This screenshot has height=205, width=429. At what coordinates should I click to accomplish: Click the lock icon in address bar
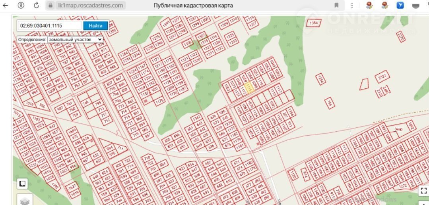(x=50, y=6)
